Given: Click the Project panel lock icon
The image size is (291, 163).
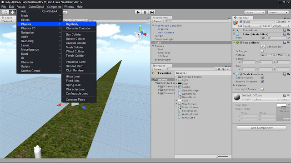Looking at the screenshot, I should 226,66.
